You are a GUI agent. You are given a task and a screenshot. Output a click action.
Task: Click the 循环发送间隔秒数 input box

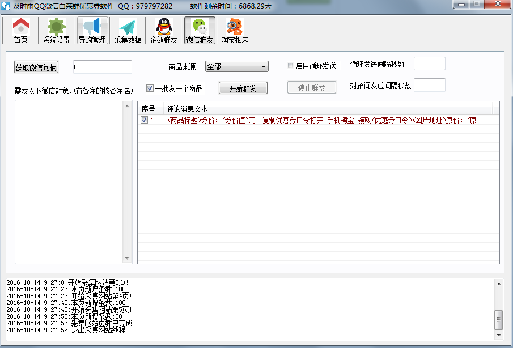(429, 63)
